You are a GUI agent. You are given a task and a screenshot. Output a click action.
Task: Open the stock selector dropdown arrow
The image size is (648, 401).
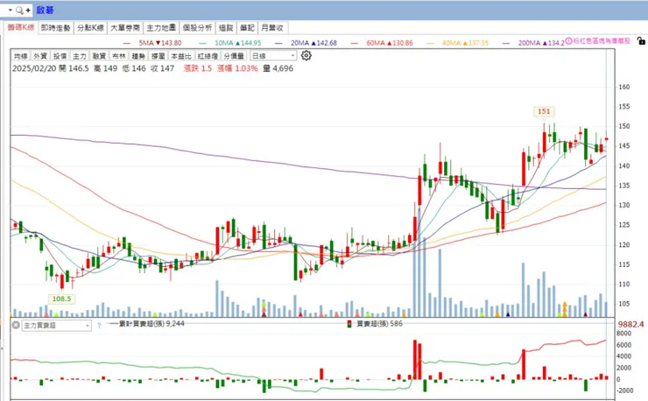coord(11,10)
